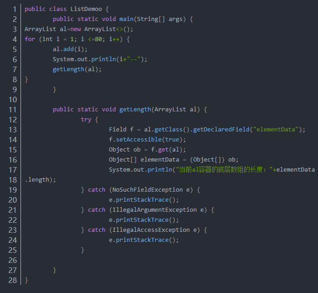Click 'true' argument on line 14
The height and width of the screenshot is (293, 318).
[172, 140]
